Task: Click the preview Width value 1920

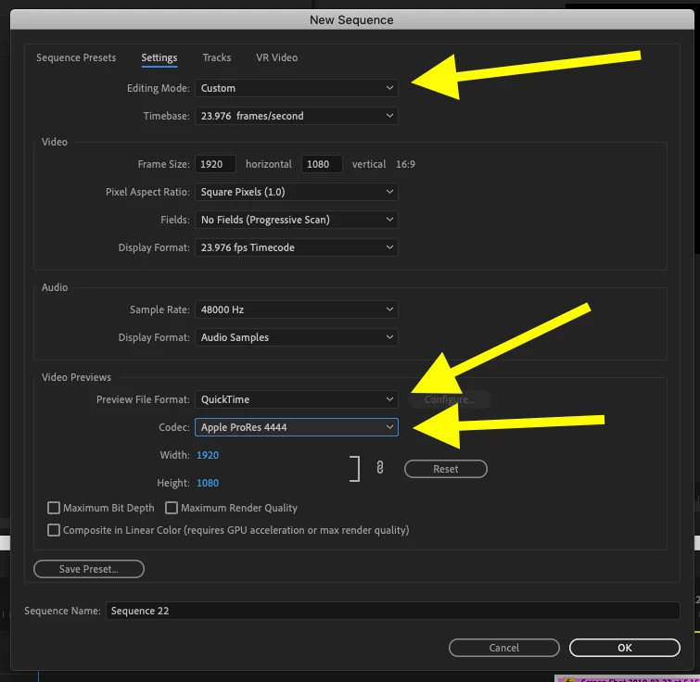Action: click(208, 455)
